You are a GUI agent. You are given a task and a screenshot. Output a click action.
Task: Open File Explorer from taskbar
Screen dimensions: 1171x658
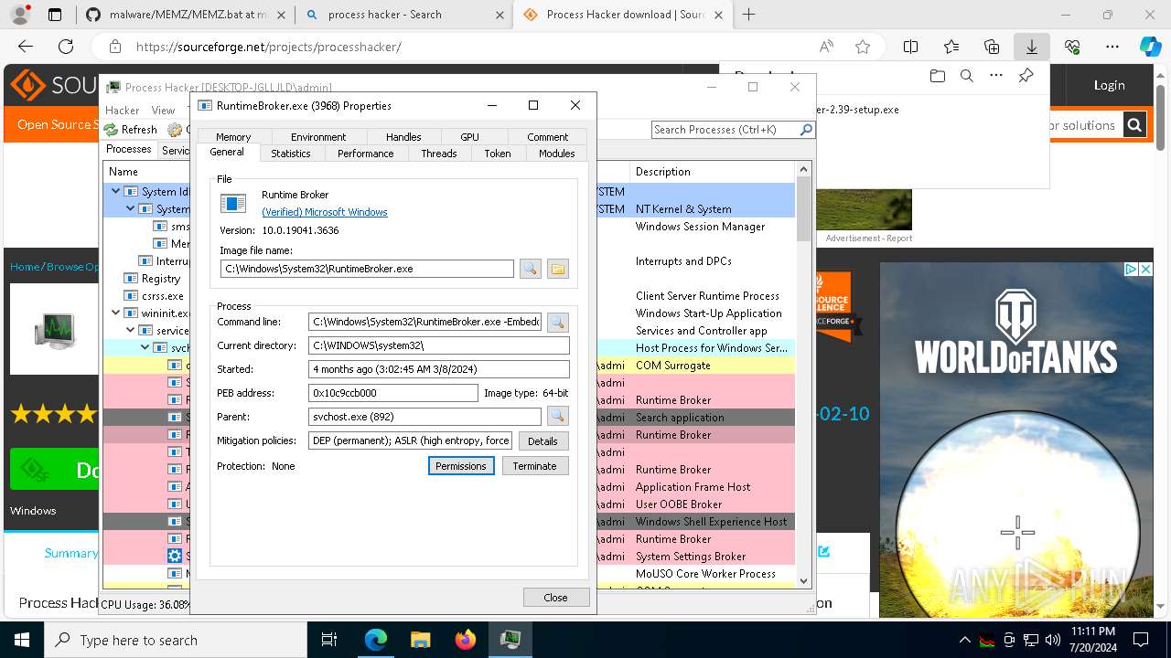pyautogui.click(x=420, y=640)
